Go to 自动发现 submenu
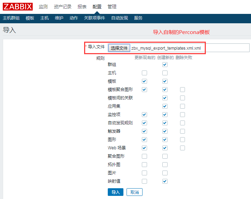The height and width of the screenshot is (199, 251). (120, 18)
